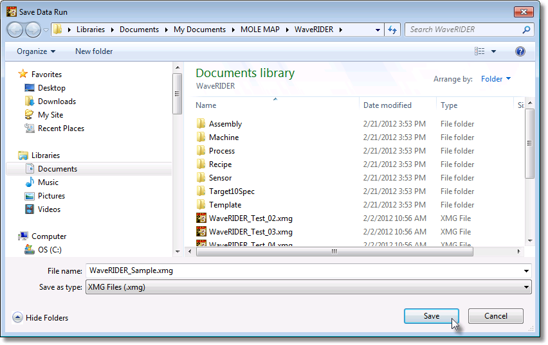The image size is (548, 345).
Task: Select Libraries in the address breadcrumb
Action: coord(91,30)
